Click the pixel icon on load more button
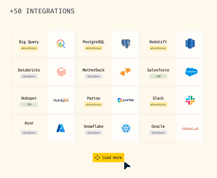The height and width of the screenshot is (178, 217). pos(97,158)
